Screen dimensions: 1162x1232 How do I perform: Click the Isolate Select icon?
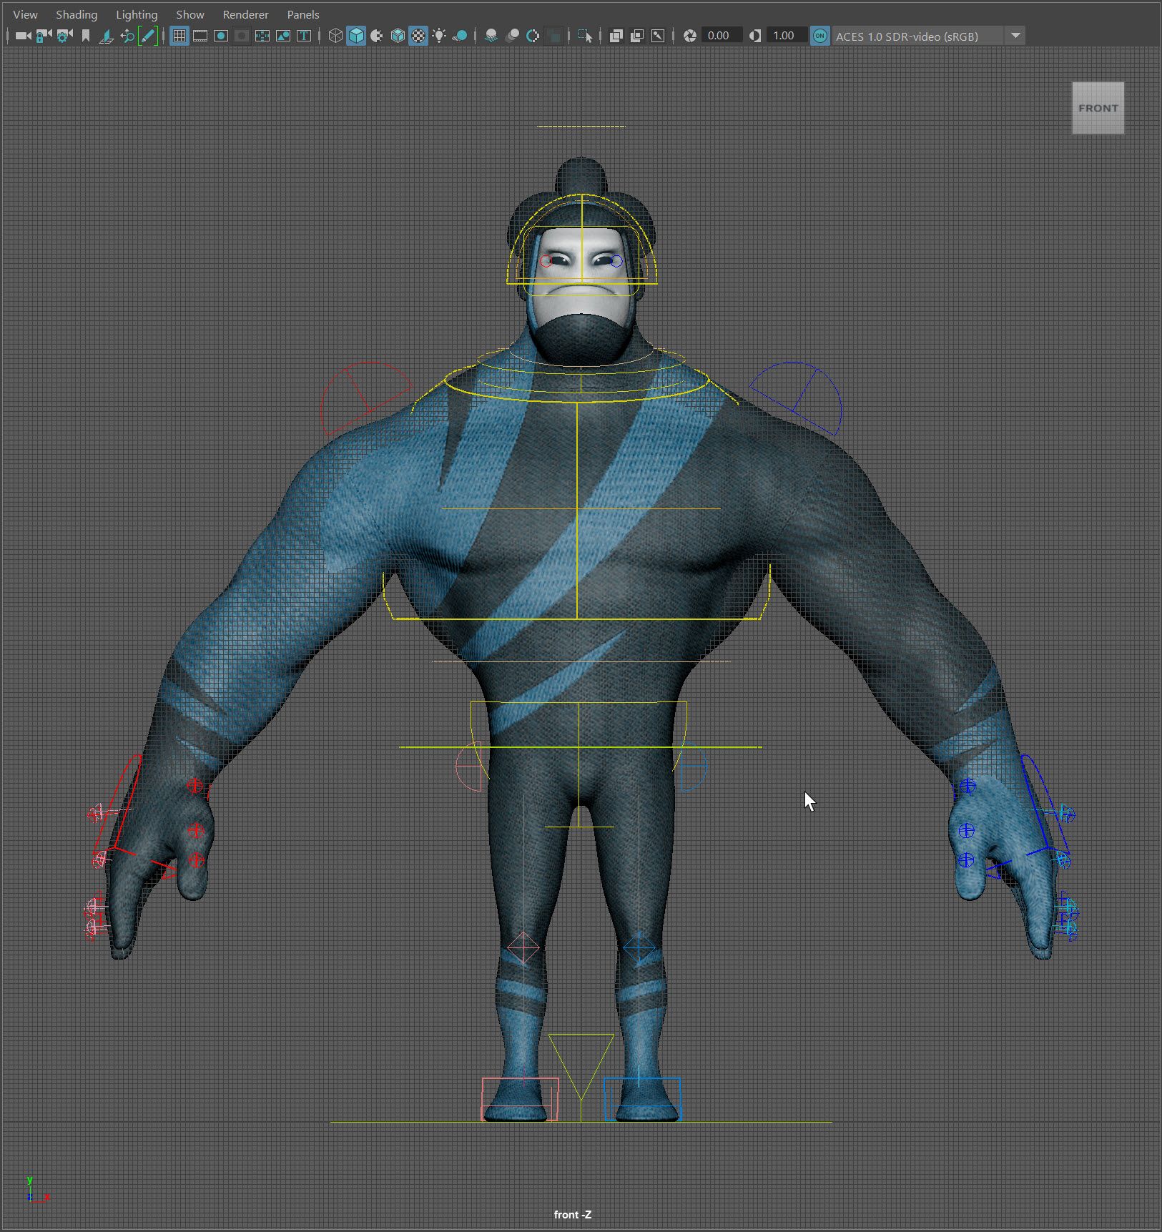(585, 36)
